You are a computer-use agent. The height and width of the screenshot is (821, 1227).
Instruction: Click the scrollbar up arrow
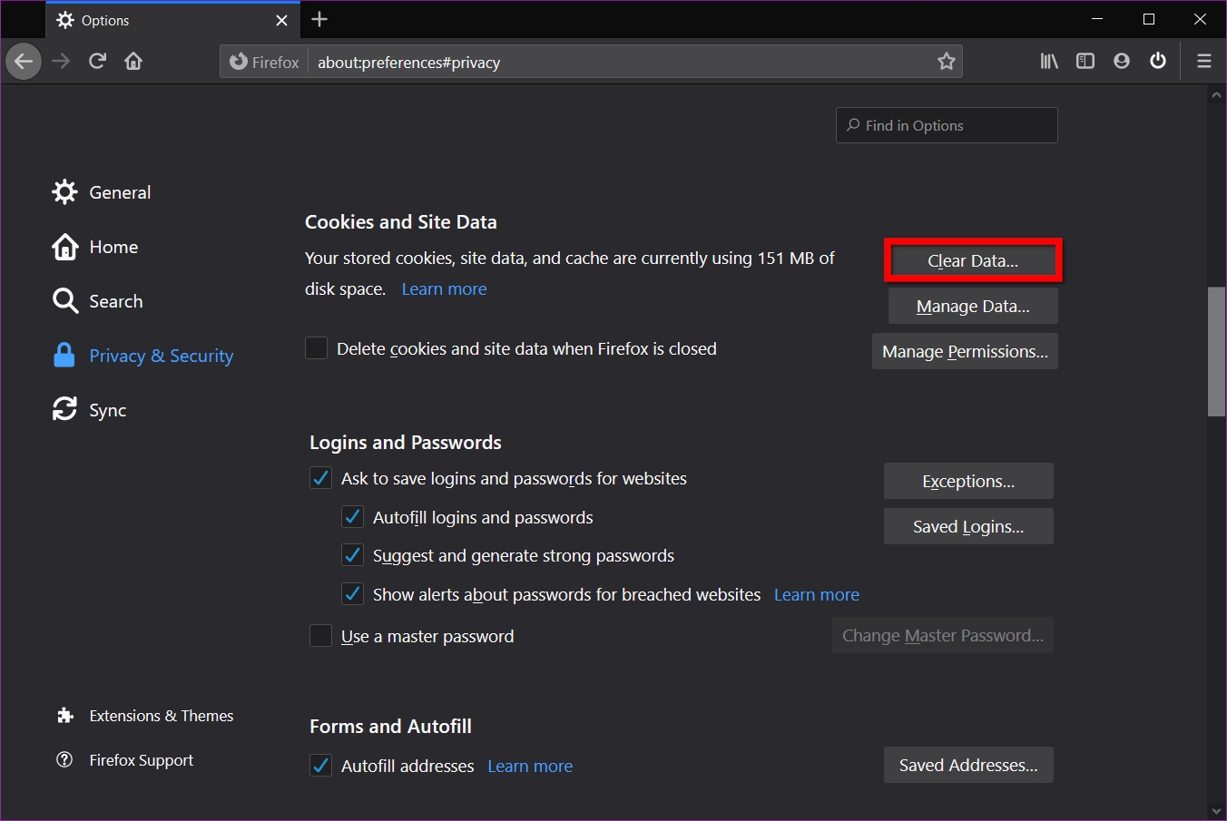pyautogui.click(x=1217, y=94)
